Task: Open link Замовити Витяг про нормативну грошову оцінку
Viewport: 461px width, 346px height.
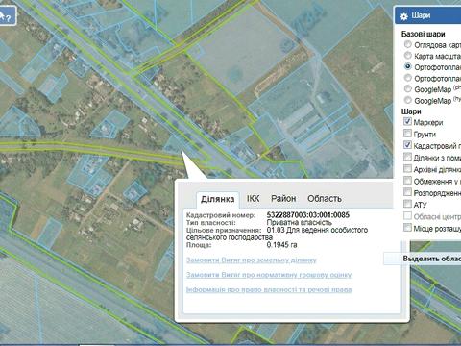Action: click(269, 275)
